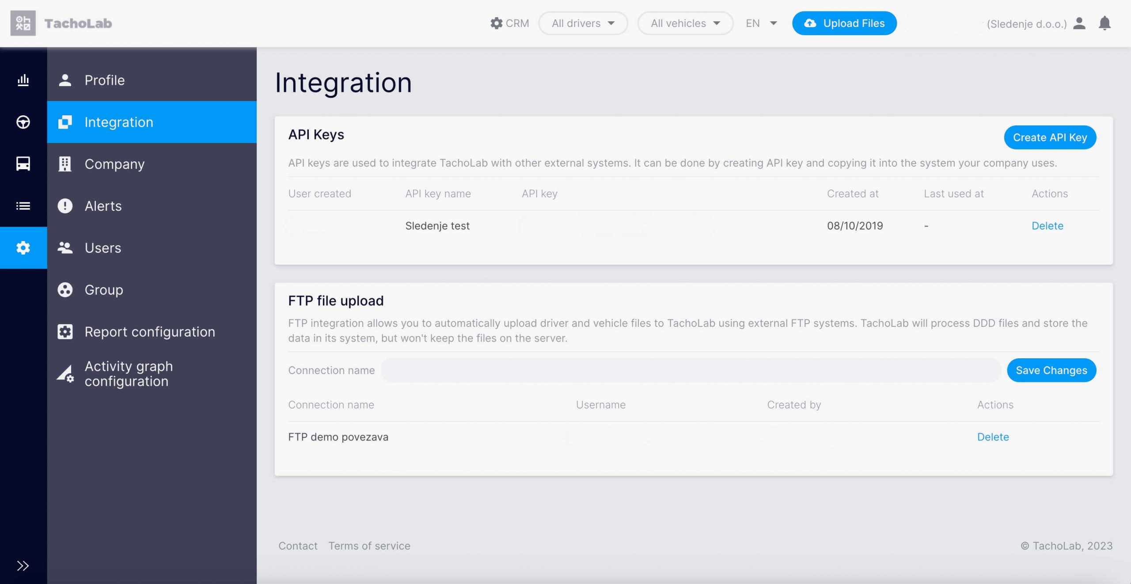This screenshot has height=584, width=1131.
Task: Click the Users people icon
Action: (x=65, y=248)
